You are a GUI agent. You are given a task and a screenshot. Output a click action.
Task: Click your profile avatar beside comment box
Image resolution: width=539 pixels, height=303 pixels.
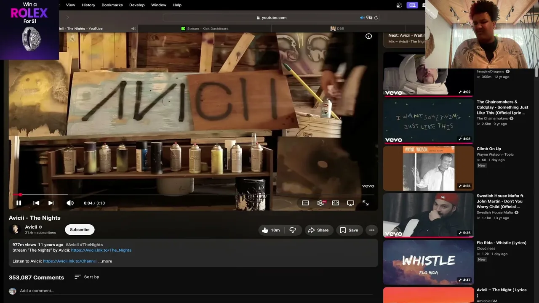tap(13, 291)
